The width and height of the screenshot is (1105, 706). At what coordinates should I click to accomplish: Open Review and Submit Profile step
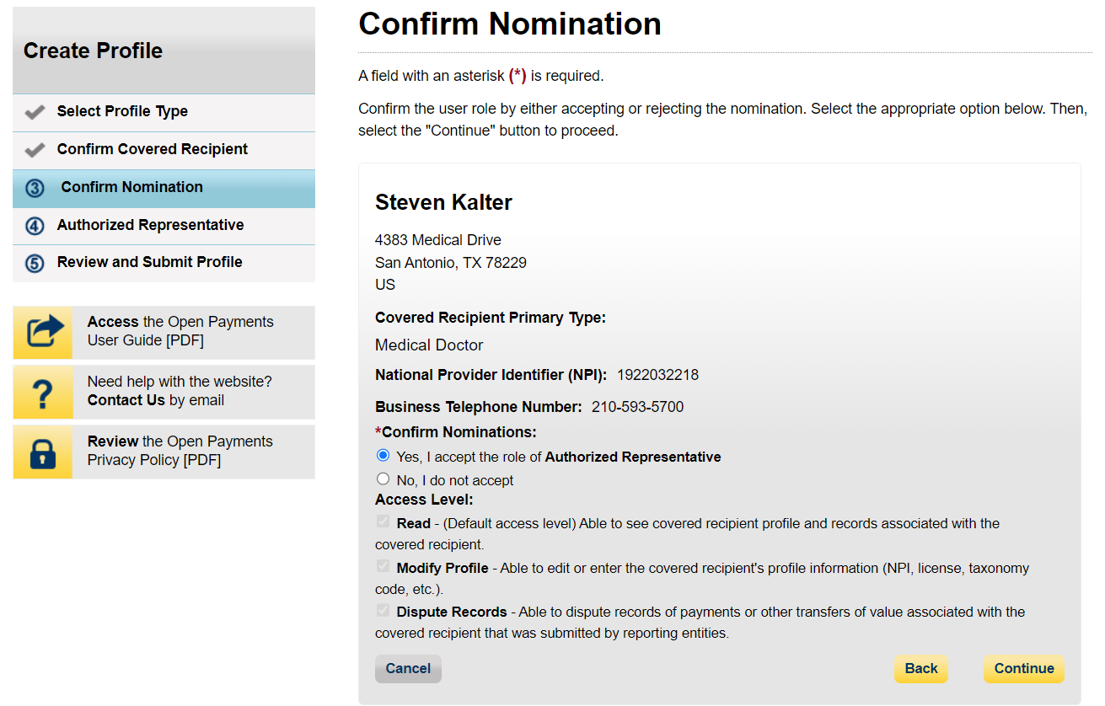coord(149,262)
